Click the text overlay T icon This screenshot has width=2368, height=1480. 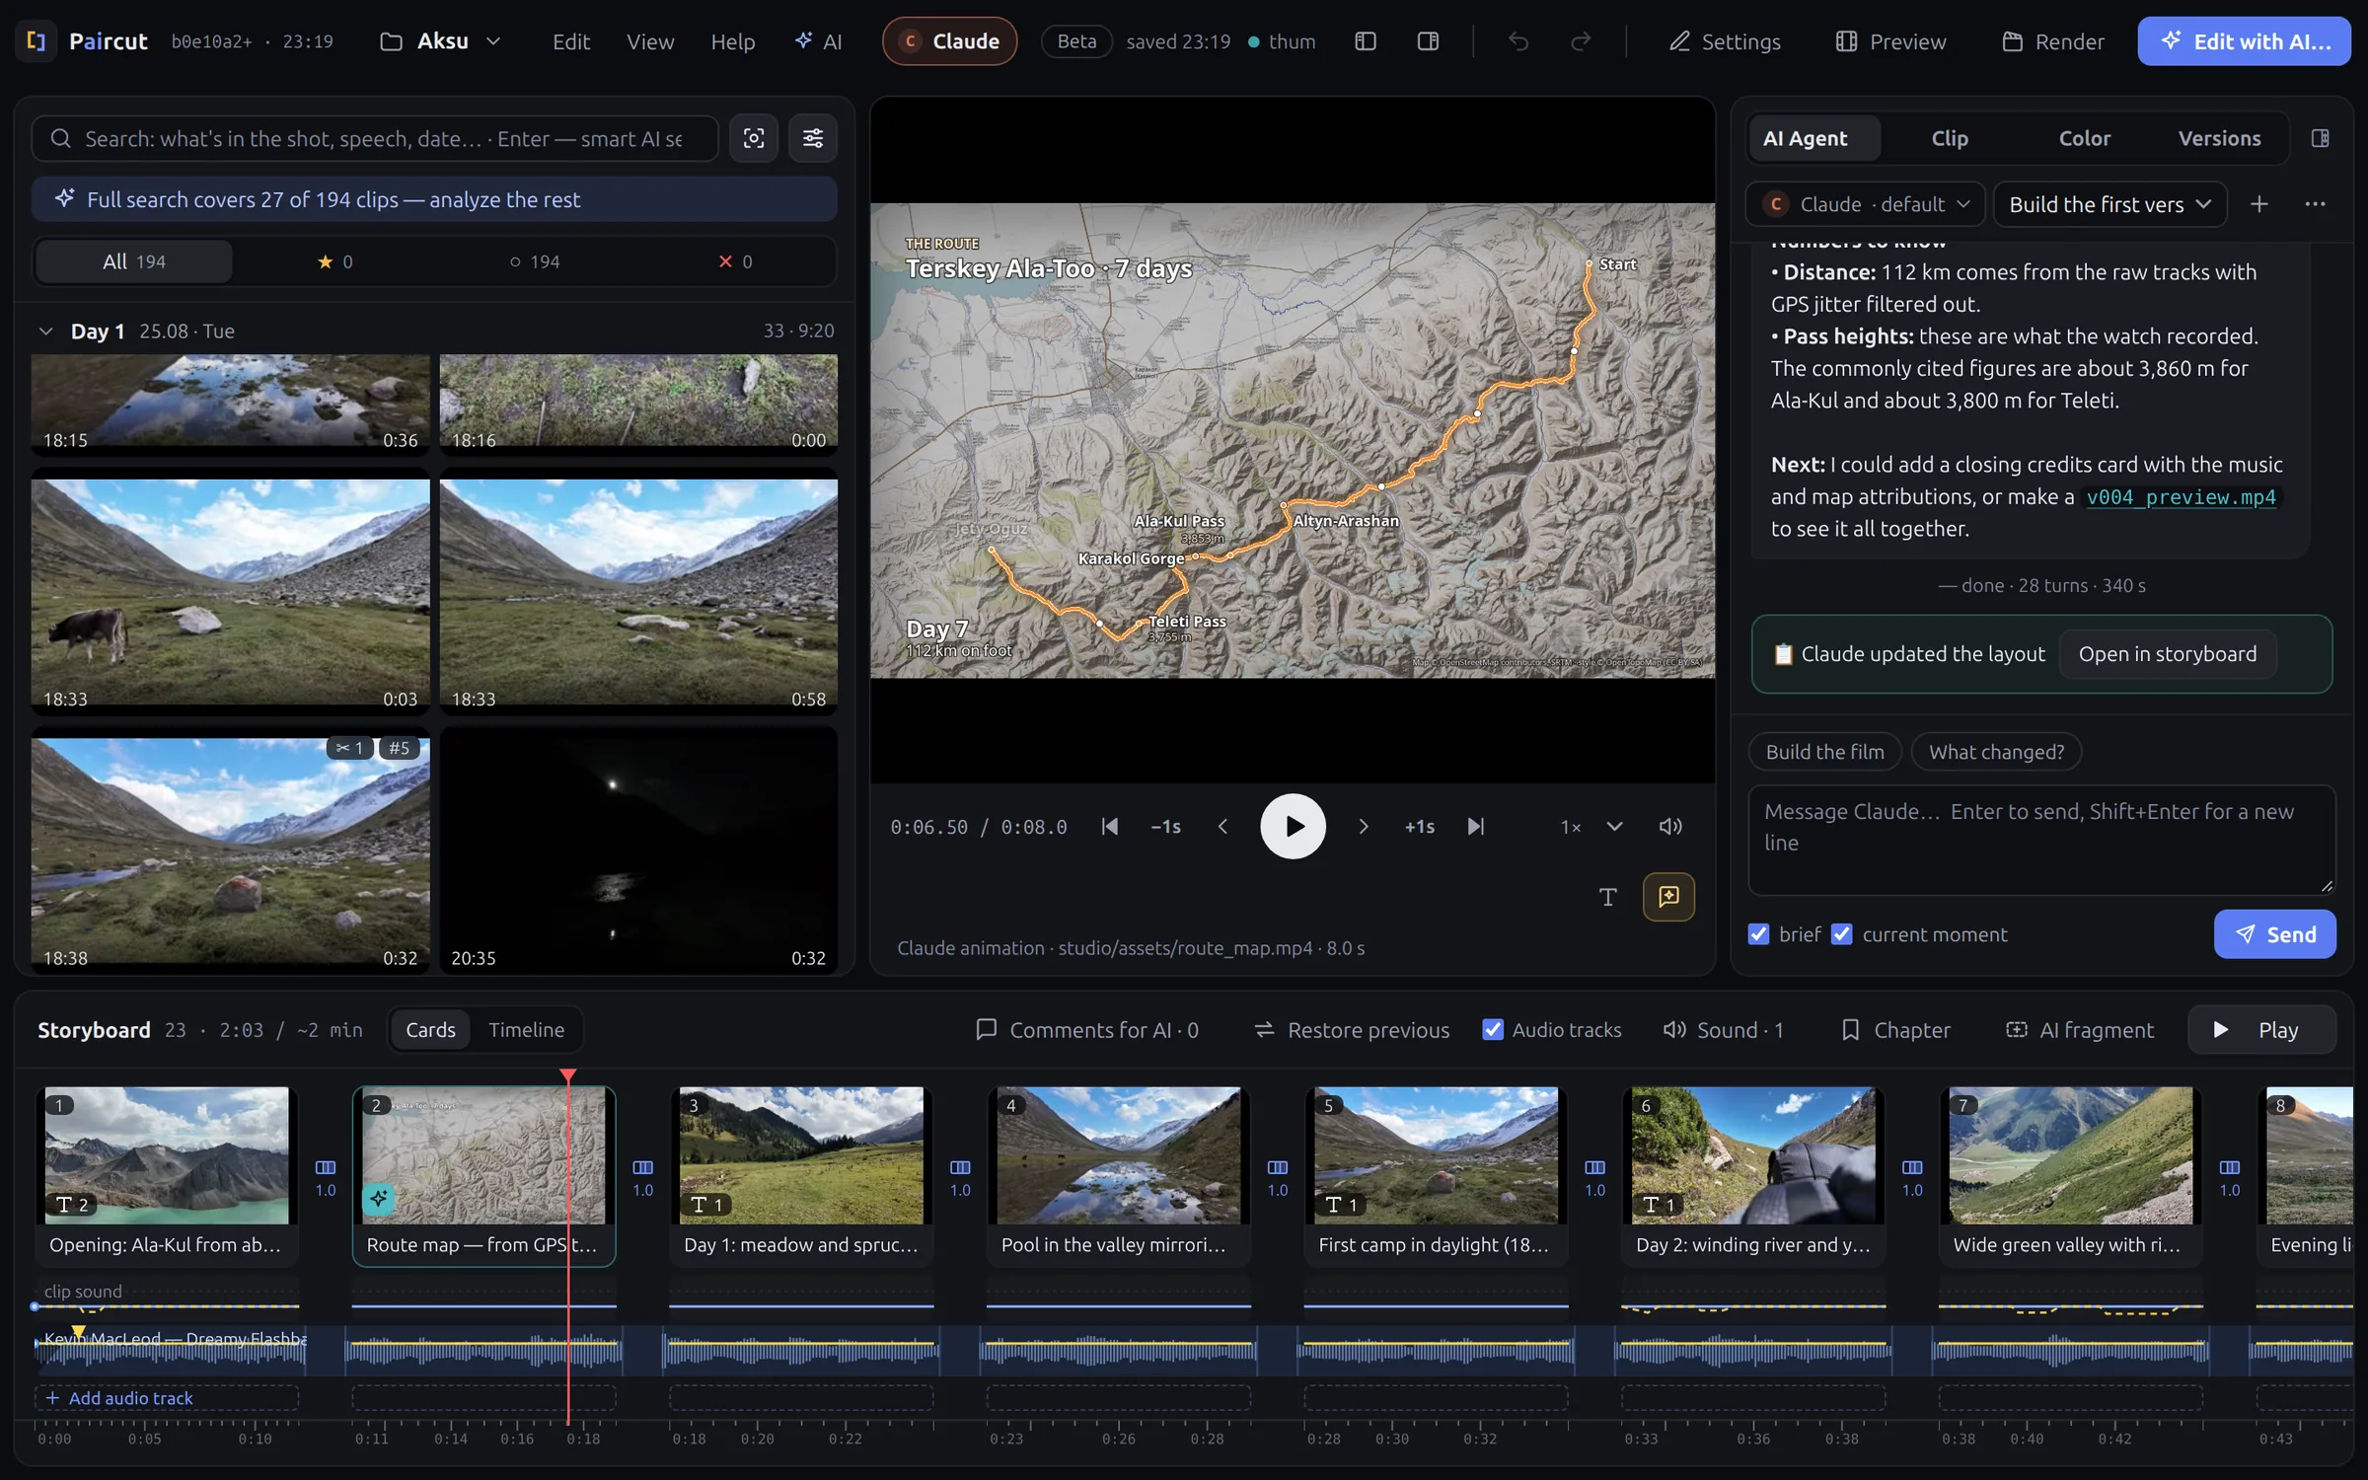click(1608, 897)
